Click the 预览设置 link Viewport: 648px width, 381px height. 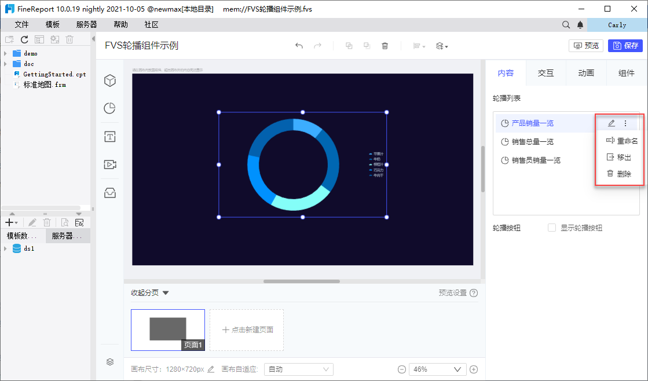coord(452,293)
